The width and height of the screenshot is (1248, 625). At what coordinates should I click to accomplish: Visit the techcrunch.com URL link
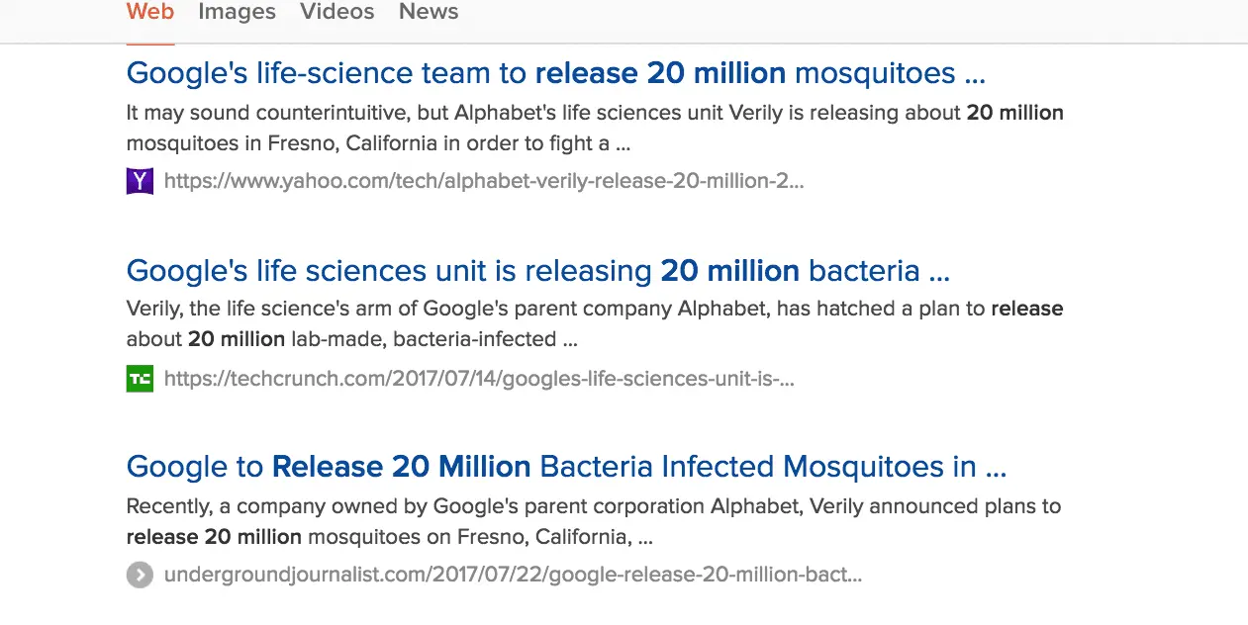tap(479, 378)
